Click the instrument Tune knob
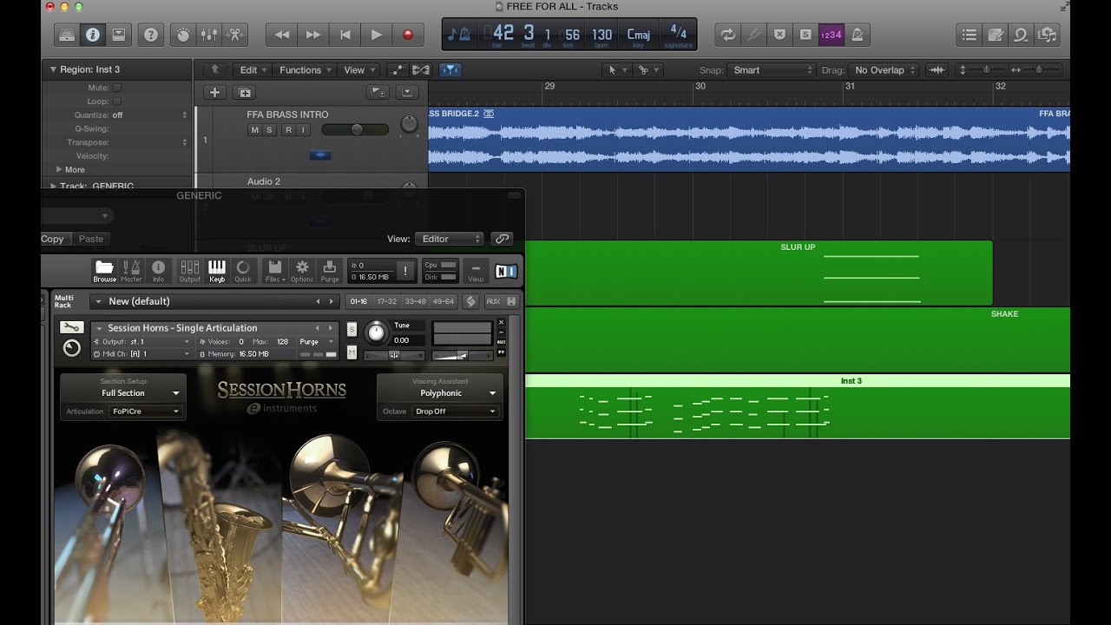1111x625 pixels. (376, 332)
